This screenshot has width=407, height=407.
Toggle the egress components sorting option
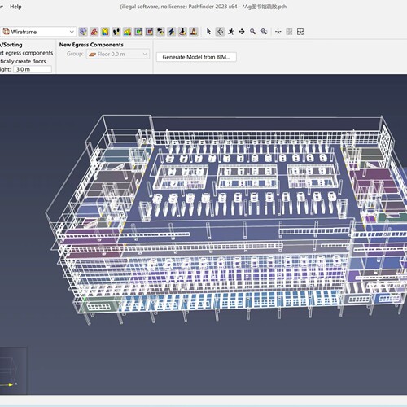(x=26, y=53)
